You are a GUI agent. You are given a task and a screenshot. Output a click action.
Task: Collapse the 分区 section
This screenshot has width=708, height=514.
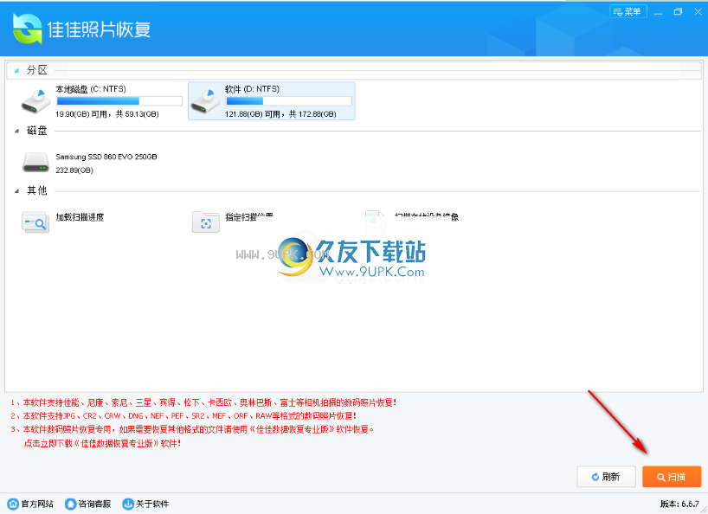[x=16, y=70]
